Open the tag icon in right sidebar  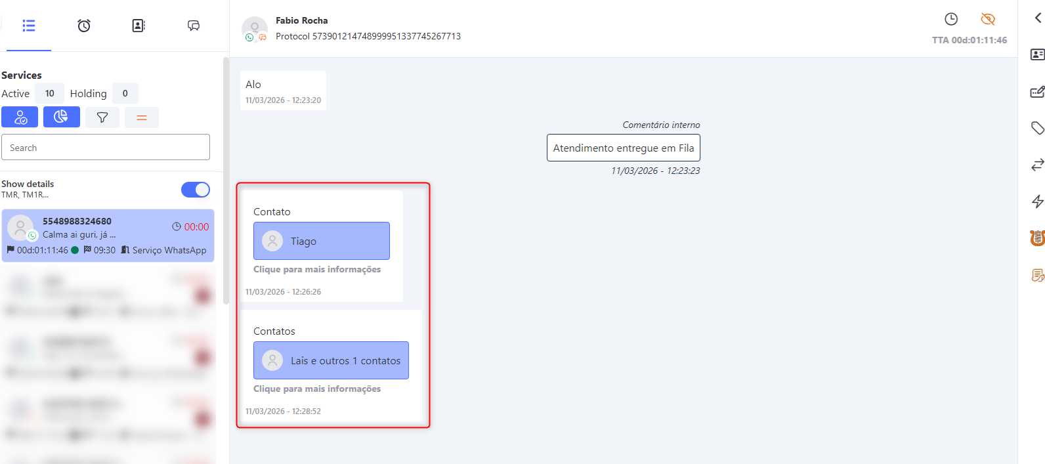[1038, 128]
